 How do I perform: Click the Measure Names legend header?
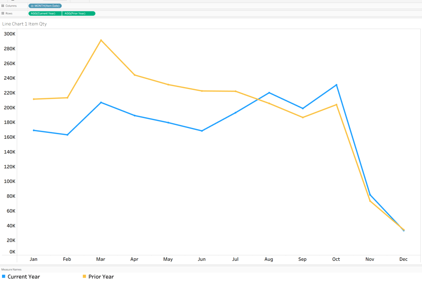pyautogui.click(x=11, y=269)
